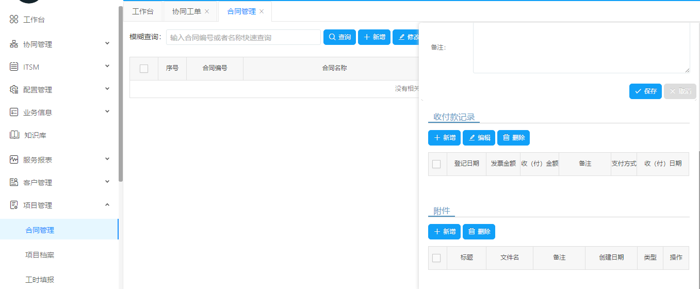Click the 配置管理 gear icon
Screen dimensions: 700x289
[x=14, y=90]
